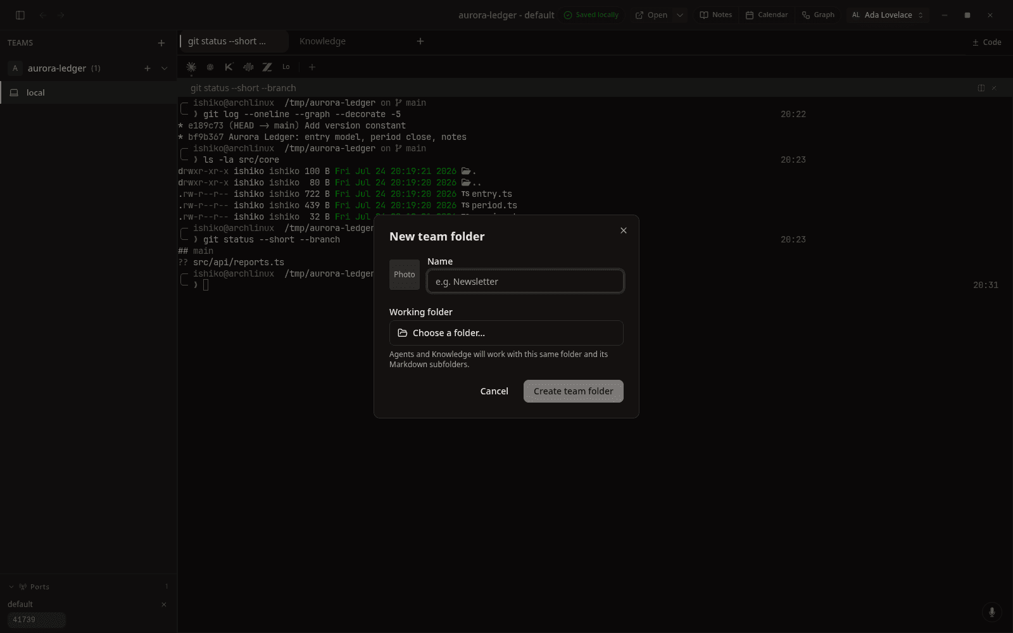
Task: Launch the Z agent icon
Action: point(267,67)
